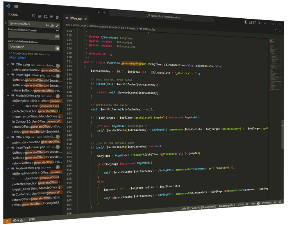Open the hamburger application menu
Screen dimensions: 290x225
[x=16, y=7]
